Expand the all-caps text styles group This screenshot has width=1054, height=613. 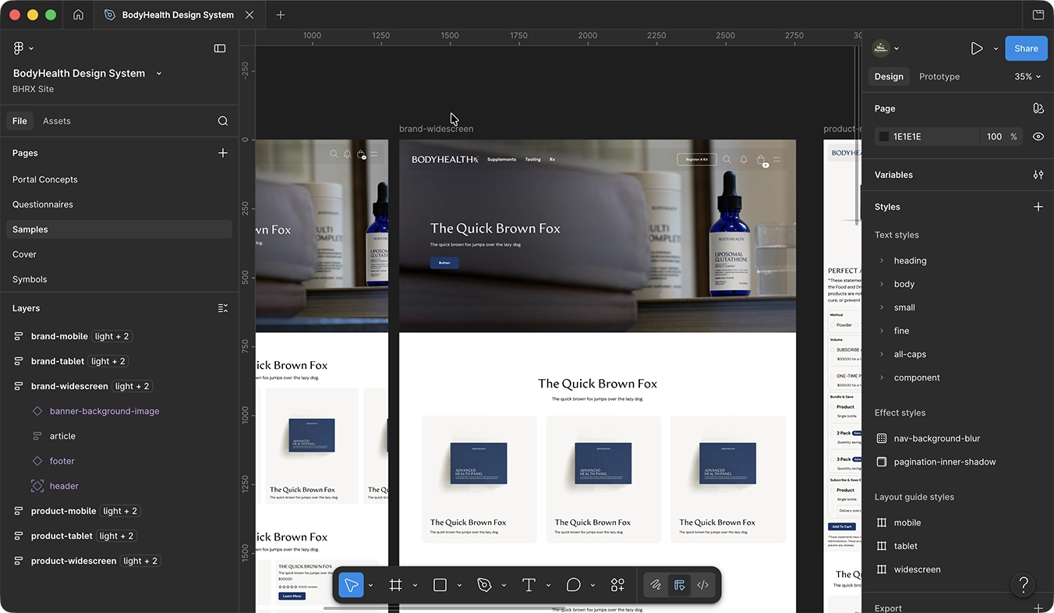(882, 354)
